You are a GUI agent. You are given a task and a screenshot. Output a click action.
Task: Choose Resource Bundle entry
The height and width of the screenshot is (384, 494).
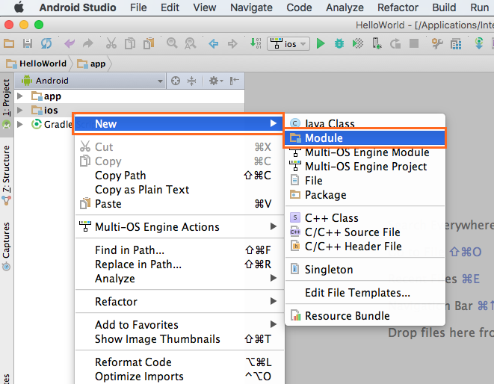(x=365, y=316)
